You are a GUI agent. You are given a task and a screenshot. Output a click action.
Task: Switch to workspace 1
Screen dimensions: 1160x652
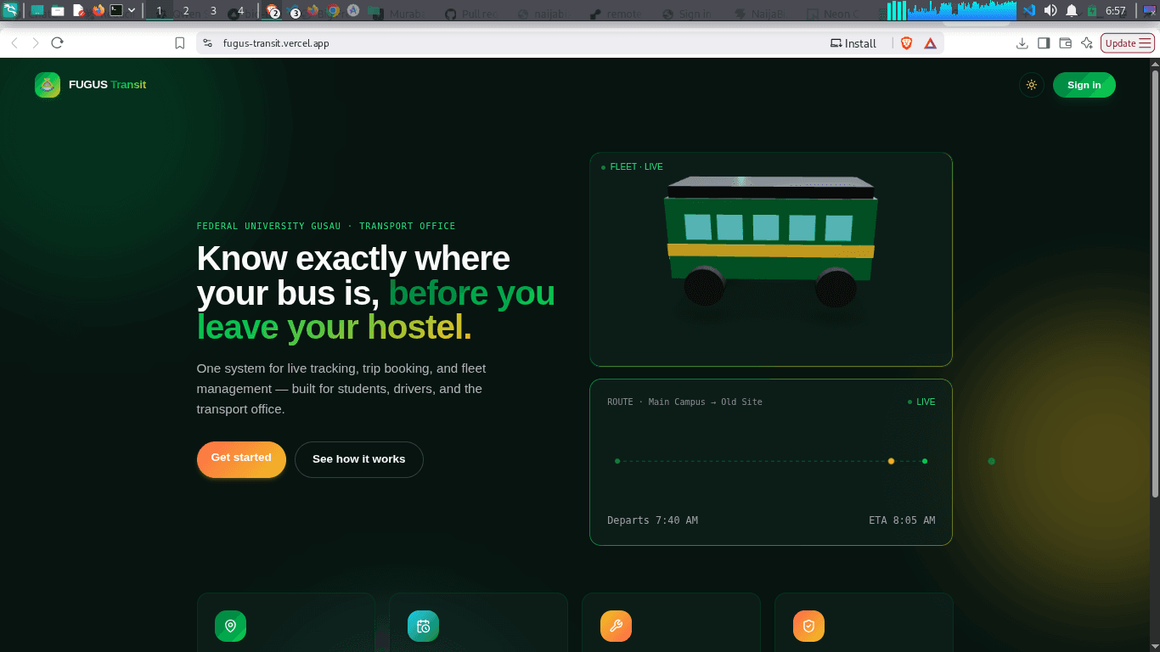click(x=159, y=11)
